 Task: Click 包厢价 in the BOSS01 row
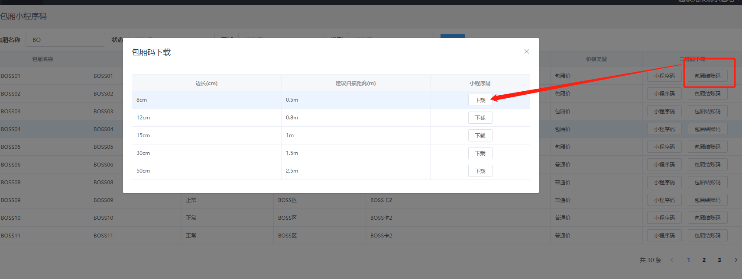click(563, 76)
